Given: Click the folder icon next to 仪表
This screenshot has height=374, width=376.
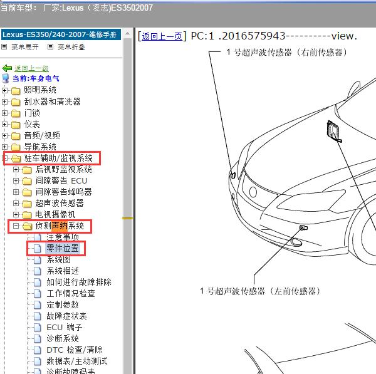Looking at the screenshot, I should (16, 125).
